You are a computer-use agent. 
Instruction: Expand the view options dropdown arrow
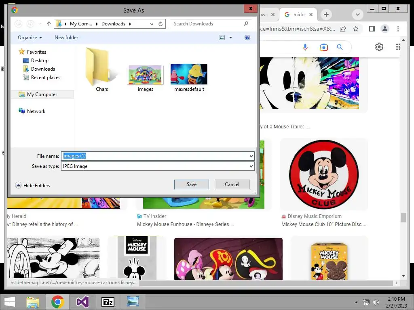[x=230, y=38]
